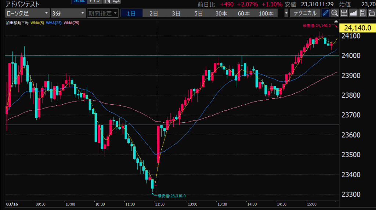376x210 pixels.
Task: Click the area chart icon
Action: [x=353, y=14]
